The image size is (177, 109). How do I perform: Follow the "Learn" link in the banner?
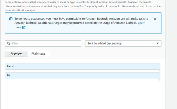click(142, 23)
